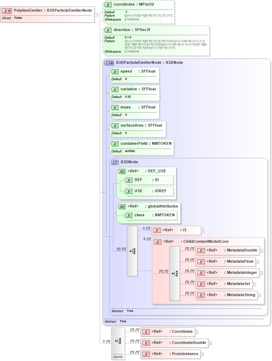Expand the MetadataString plus box
The width and height of the screenshot is (272, 361).
point(259,295)
